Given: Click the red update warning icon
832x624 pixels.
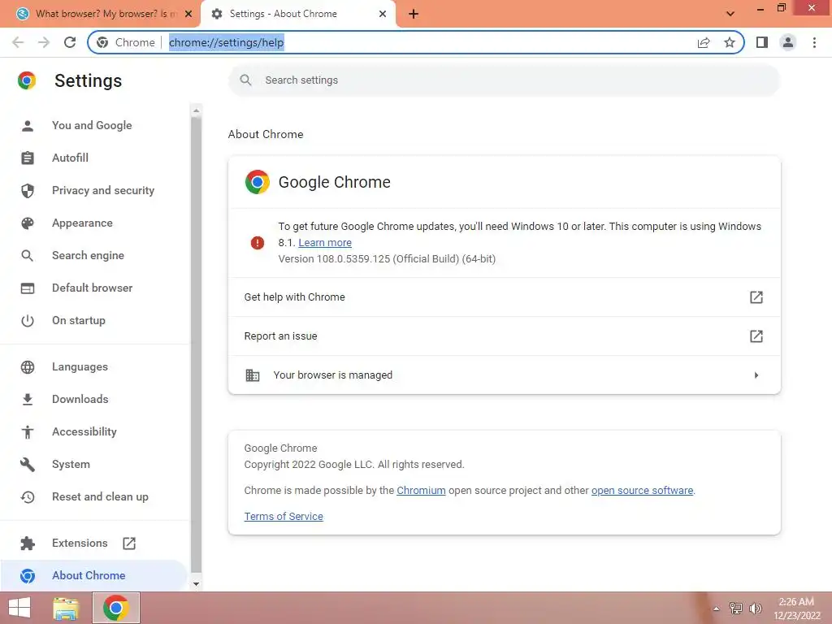Looking at the screenshot, I should [258, 242].
